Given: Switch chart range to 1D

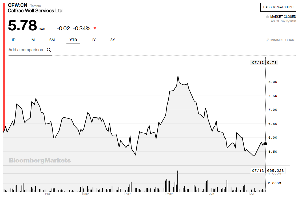Looking at the screenshot, I should click(13, 40).
